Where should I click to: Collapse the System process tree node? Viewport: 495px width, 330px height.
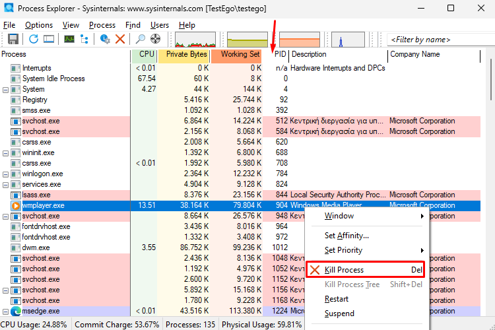click(5, 90)
